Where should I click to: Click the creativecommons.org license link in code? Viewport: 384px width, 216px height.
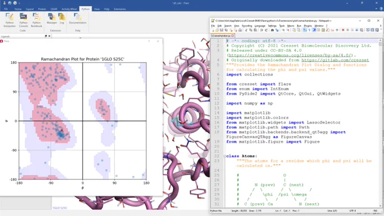[290, 55]
